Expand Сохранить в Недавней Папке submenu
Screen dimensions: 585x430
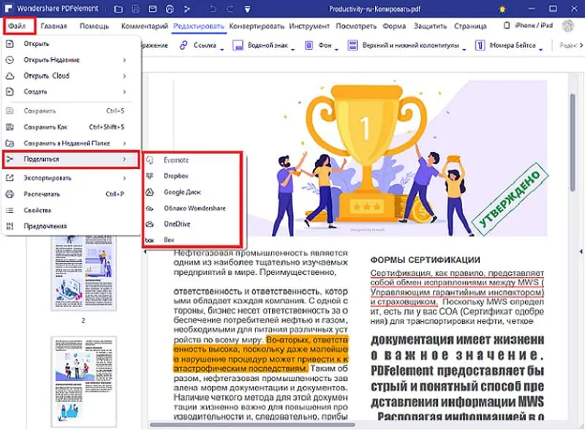point(71,143)
